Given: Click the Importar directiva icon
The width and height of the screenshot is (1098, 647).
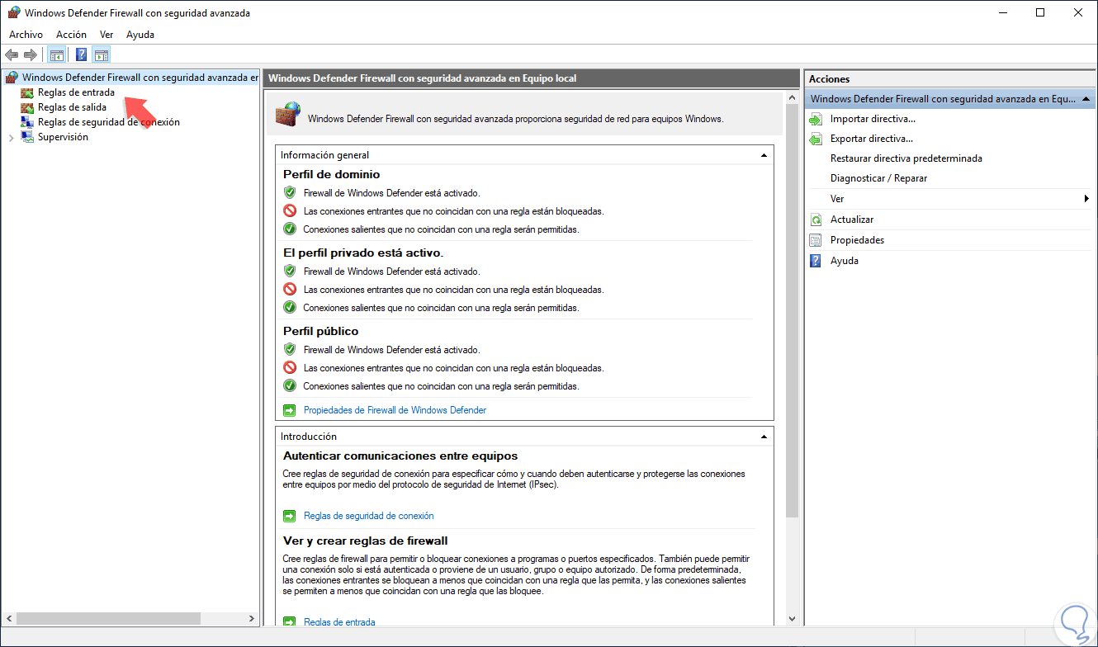Looking at the screenshot, I should (x=816, y=119).
